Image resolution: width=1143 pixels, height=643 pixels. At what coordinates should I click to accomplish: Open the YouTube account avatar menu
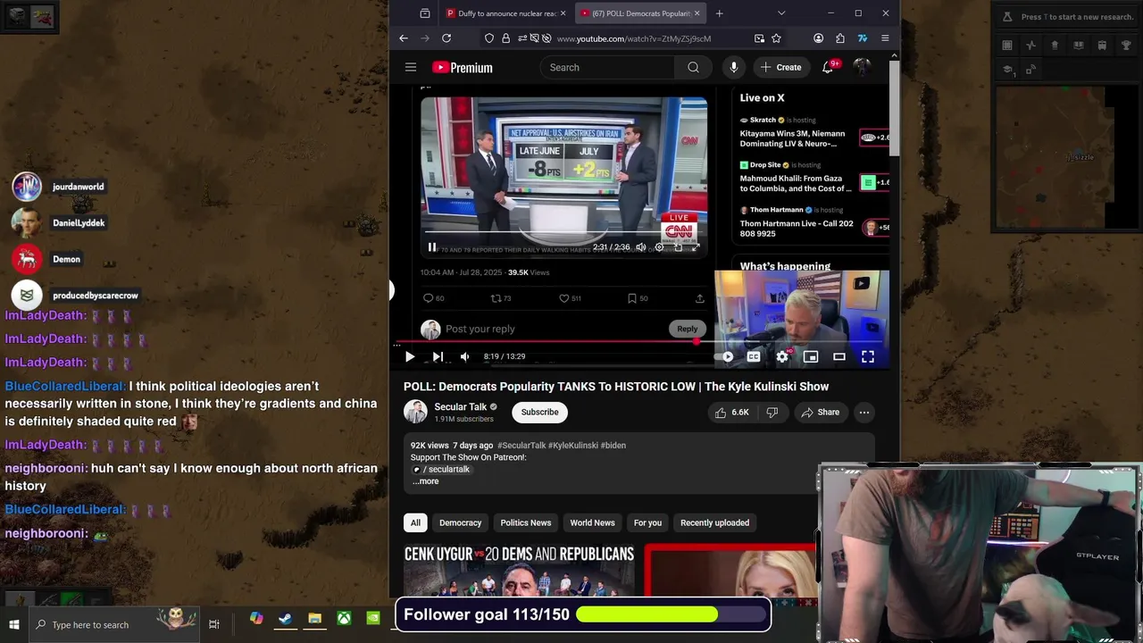click(862, 67)
